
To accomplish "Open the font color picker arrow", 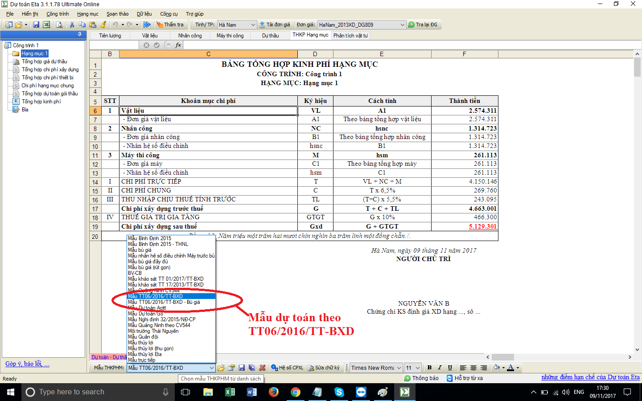I will pos(518,368).
